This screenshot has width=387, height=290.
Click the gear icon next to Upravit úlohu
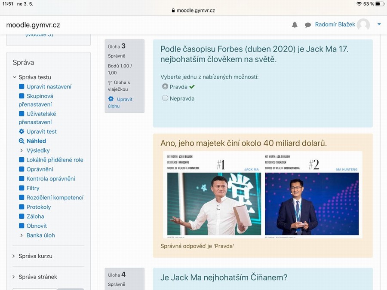tap(111, 99)
